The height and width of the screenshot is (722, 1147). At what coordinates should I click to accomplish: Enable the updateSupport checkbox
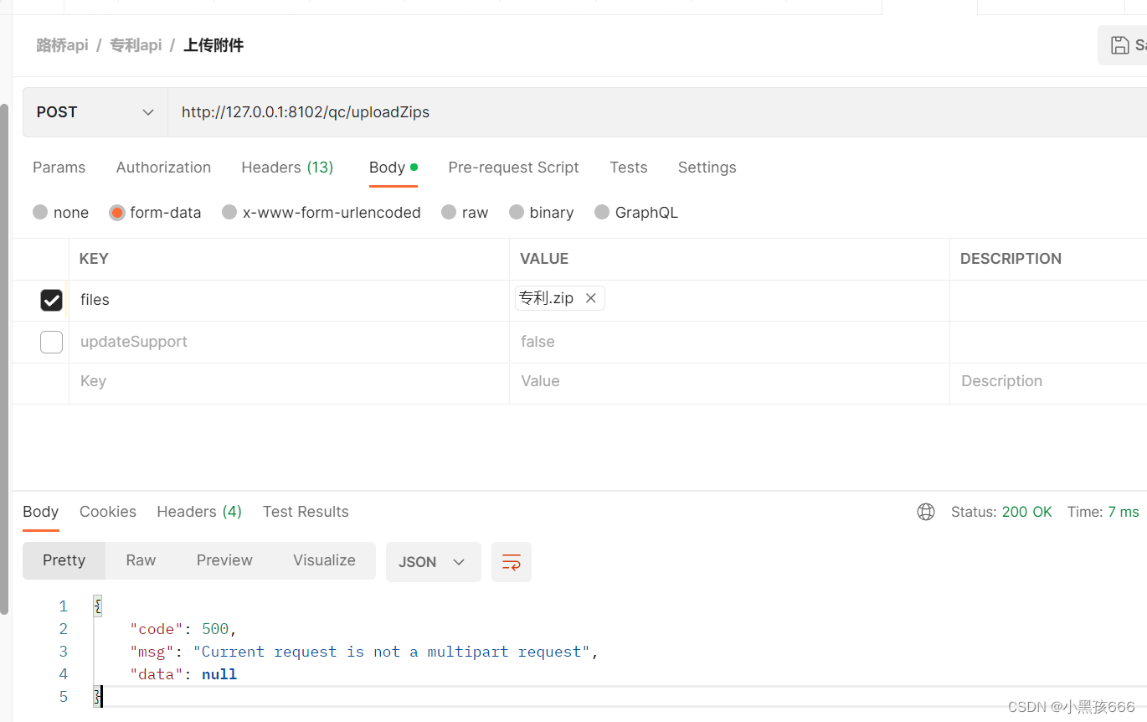pos(51,342)
